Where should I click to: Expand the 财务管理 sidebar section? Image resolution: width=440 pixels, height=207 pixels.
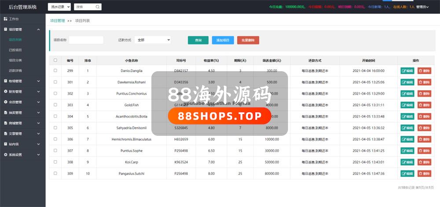coord(22,91)
